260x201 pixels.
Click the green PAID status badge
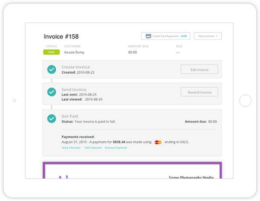click(52, 52)
